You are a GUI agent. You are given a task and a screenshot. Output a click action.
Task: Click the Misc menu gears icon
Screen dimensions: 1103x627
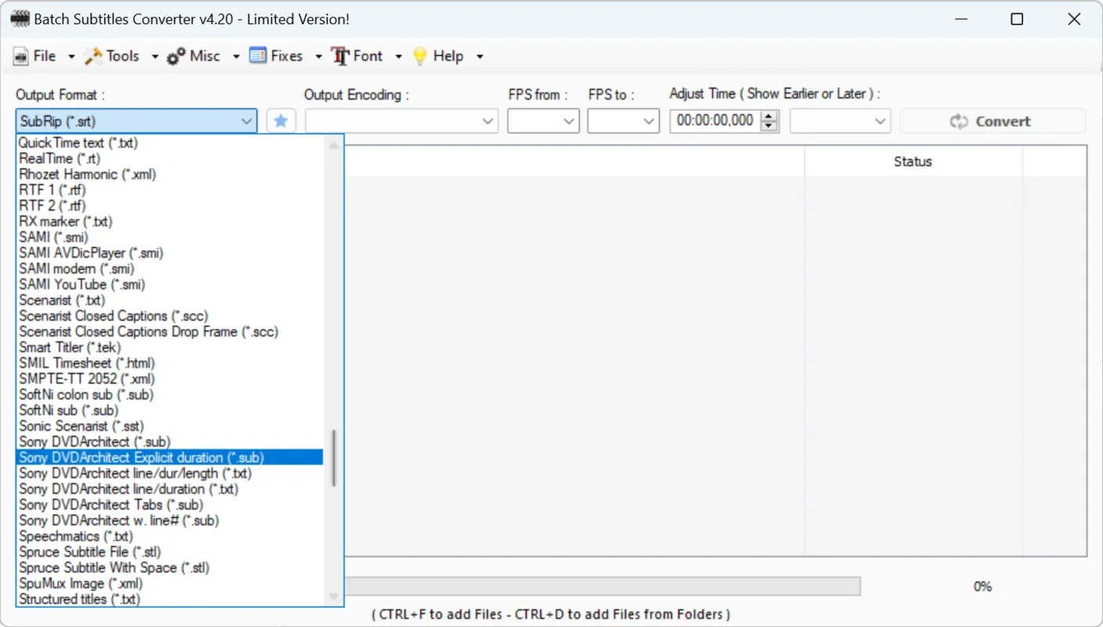(177, 56)
